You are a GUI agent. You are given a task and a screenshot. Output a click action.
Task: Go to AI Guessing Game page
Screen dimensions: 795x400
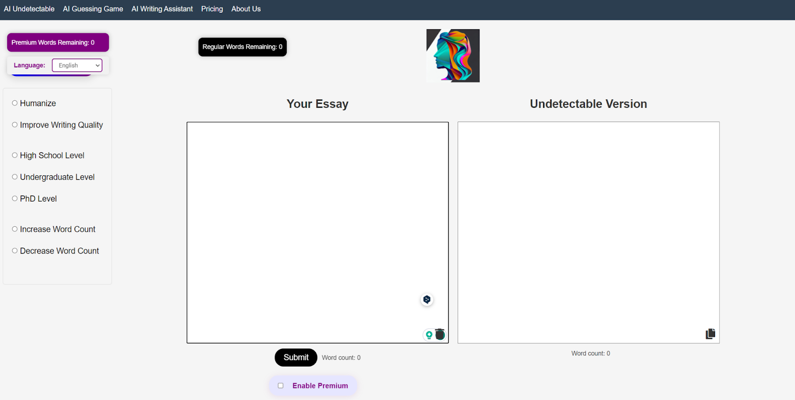(93, 9)
